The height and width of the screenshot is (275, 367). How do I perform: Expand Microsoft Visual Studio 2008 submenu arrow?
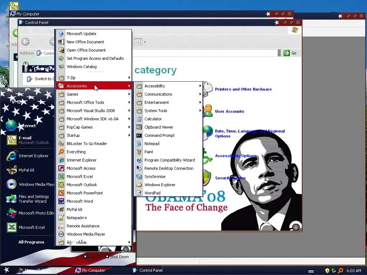coord(129,111)
